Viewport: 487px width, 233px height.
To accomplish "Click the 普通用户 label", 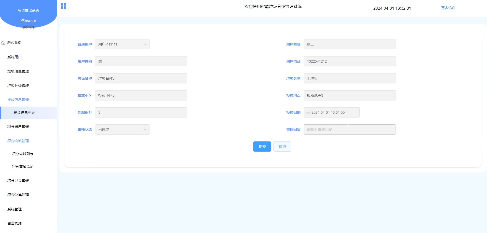I will tap(85, 44).
